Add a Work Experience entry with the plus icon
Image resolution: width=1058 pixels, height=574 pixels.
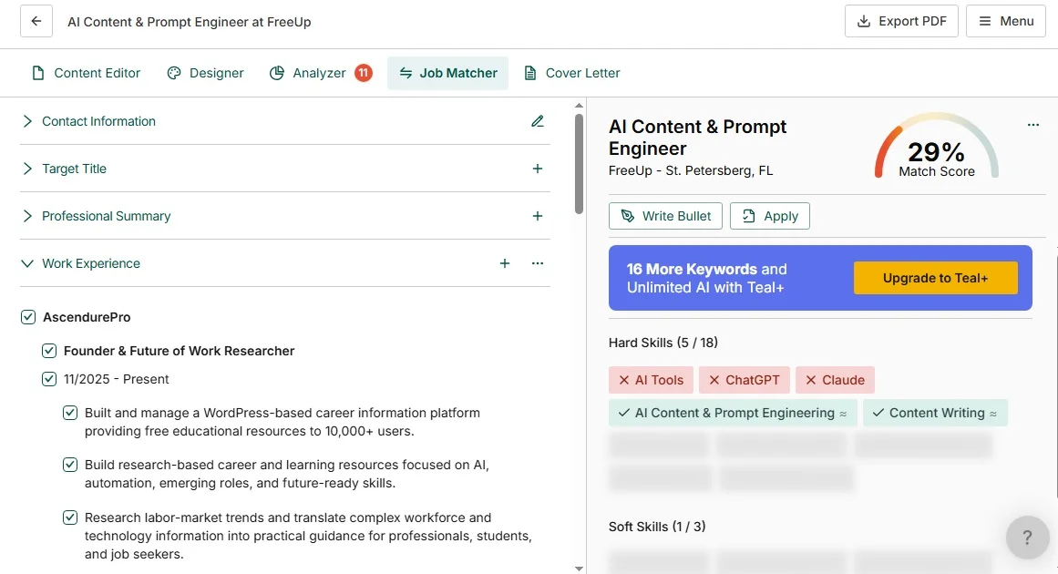(x=505, y=263)
